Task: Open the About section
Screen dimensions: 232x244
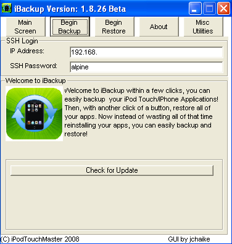Action: [159, 27]
